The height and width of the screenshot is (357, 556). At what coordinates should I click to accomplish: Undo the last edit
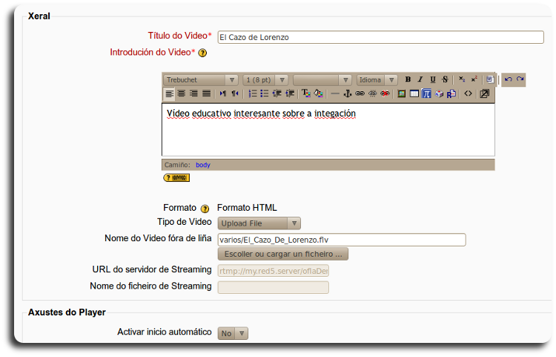coord(508,79)
